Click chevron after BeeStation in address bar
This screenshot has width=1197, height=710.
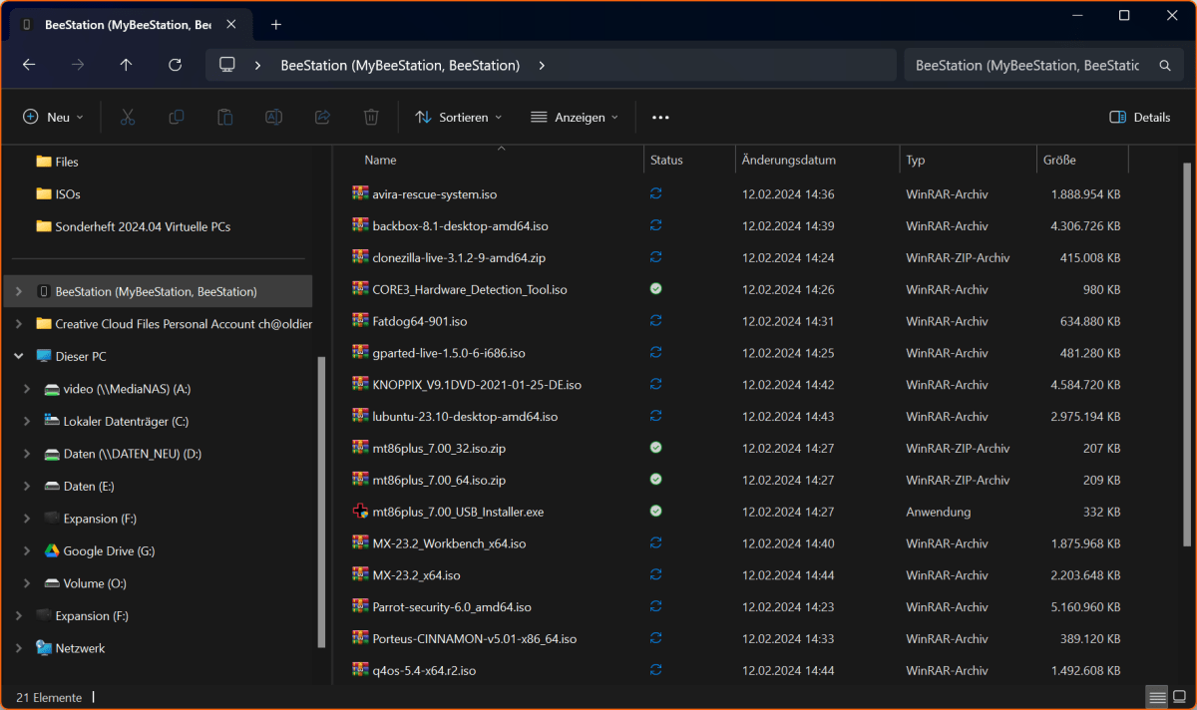tap(542, 65)
